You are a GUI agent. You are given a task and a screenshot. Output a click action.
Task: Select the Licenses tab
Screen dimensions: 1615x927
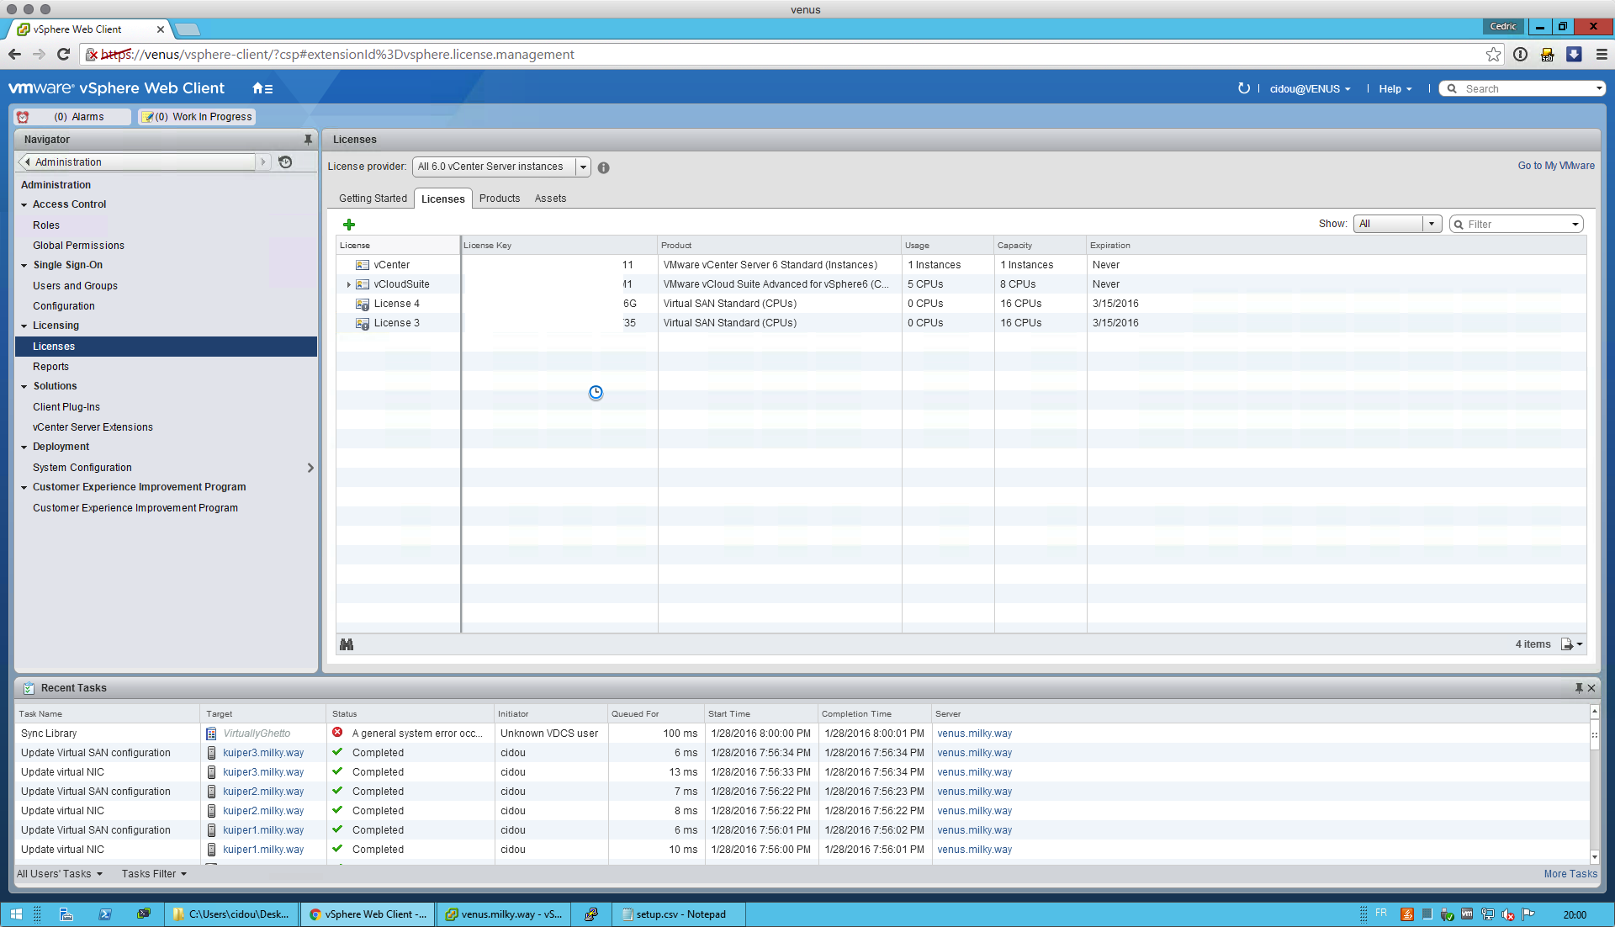click(443, 199)
